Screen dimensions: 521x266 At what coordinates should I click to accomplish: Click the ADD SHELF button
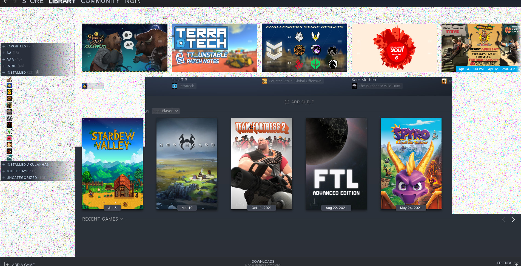point(299,102)
